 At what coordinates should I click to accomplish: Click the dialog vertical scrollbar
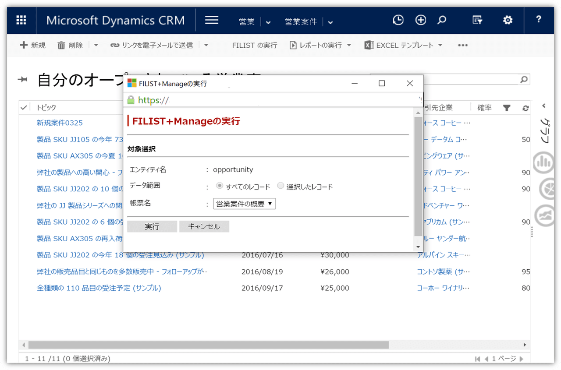point(418,176)
